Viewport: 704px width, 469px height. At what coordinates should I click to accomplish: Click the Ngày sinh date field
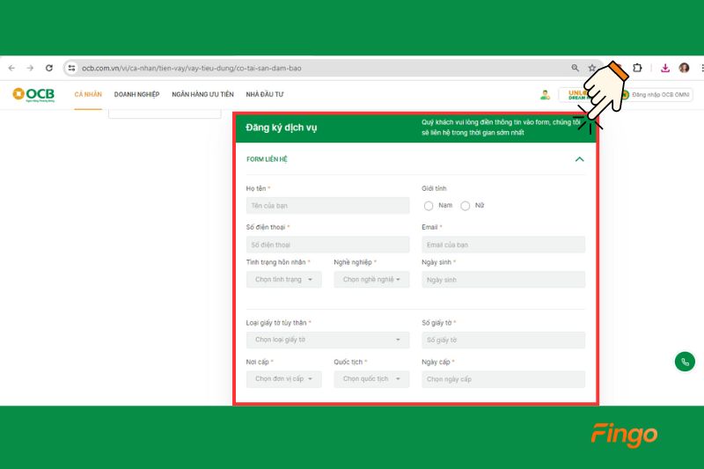pyautogui.click(x=503, y=279)
